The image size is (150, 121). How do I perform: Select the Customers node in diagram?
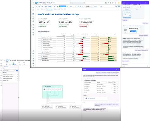61,107
